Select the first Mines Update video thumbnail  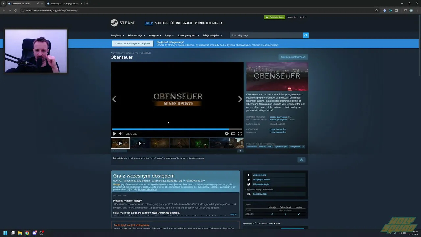[x=120, y=143]
